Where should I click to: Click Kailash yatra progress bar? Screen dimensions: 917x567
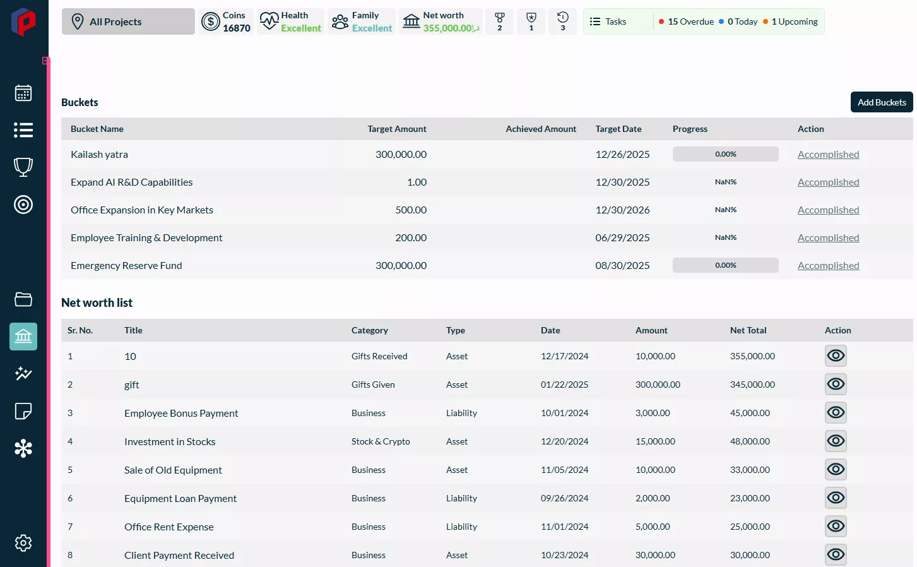(x=726, y=154)
